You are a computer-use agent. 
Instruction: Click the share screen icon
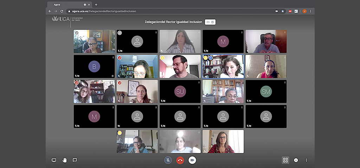pos(54,160)
